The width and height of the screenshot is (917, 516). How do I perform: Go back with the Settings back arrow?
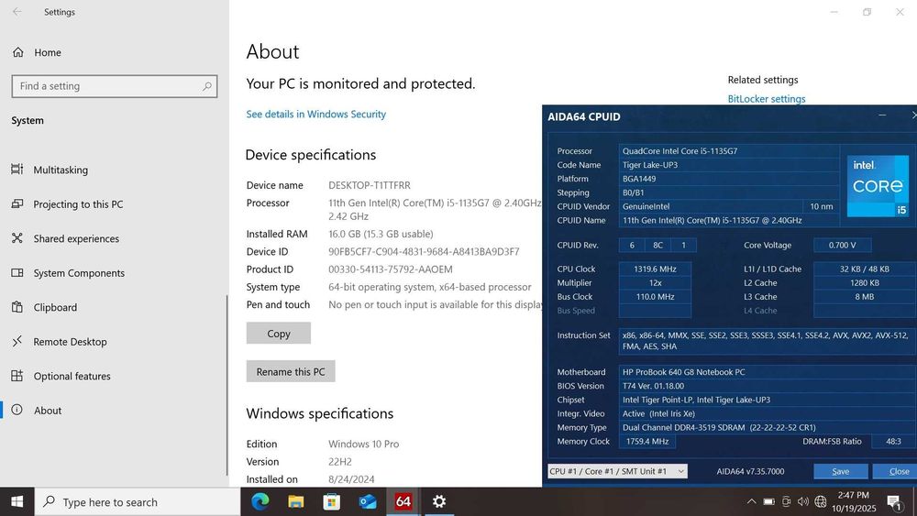17,12
